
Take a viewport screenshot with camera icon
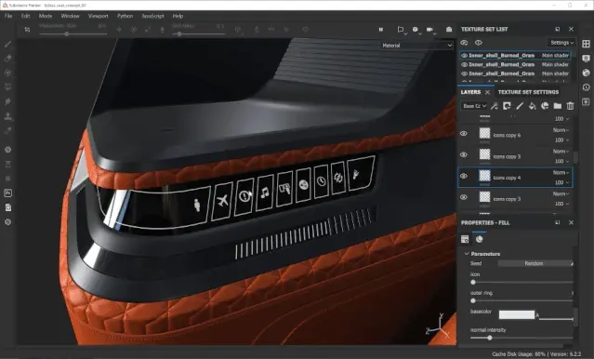pos(449,30)
